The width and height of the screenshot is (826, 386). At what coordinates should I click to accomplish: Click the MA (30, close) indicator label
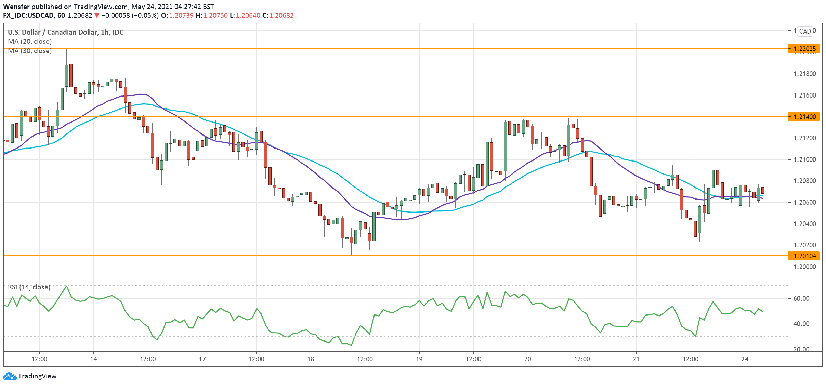click(30, 51)
